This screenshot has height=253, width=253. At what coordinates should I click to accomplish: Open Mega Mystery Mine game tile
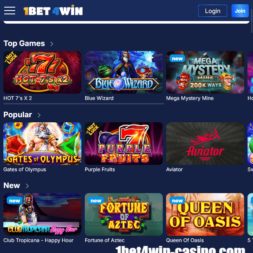(x=205, y=72)
